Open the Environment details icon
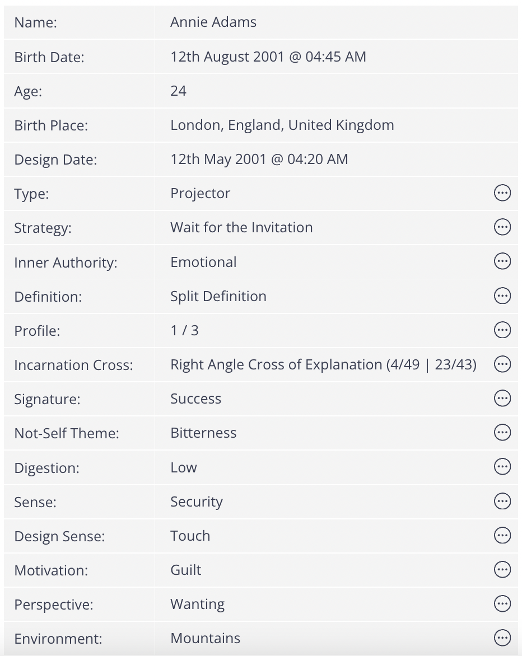 502,638
